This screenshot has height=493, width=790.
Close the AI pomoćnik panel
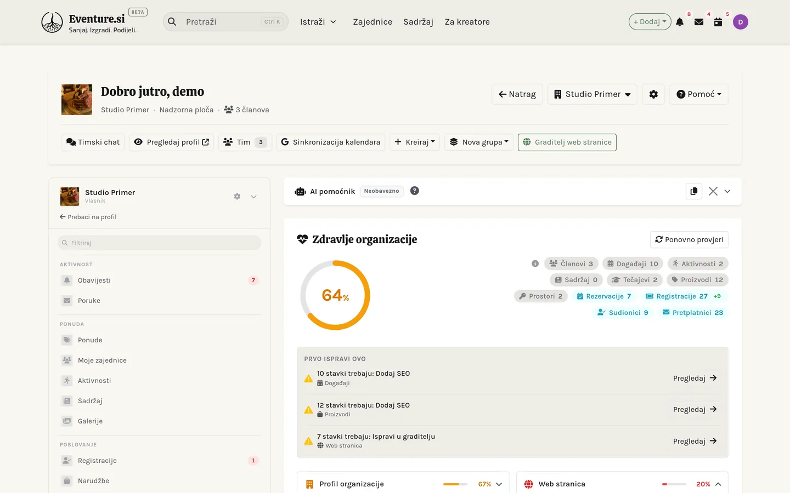pyautogui.click(x=713, y=191)
